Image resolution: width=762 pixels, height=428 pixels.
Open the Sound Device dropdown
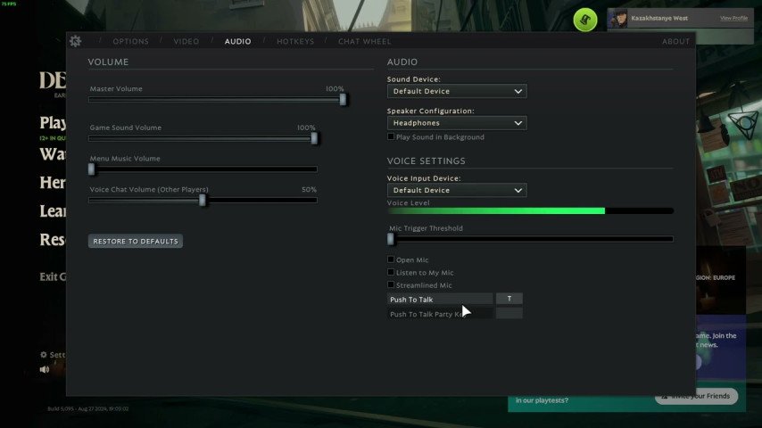(x=456, y=91)
